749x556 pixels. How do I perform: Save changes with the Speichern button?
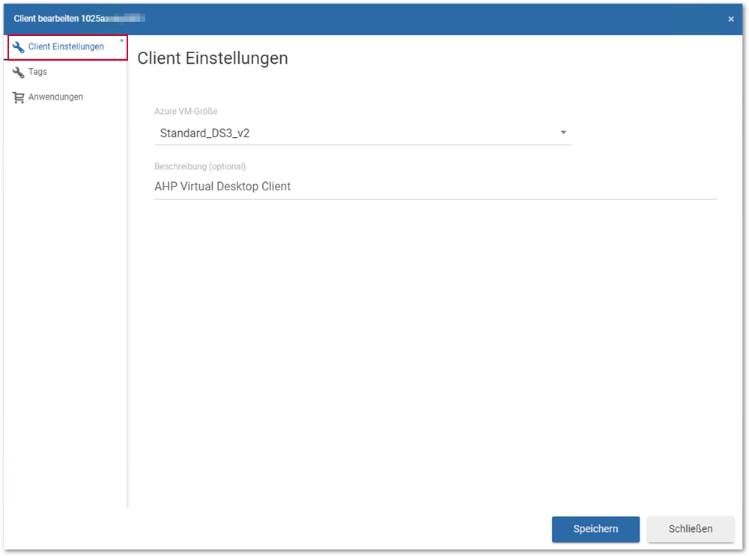(595, 529)
